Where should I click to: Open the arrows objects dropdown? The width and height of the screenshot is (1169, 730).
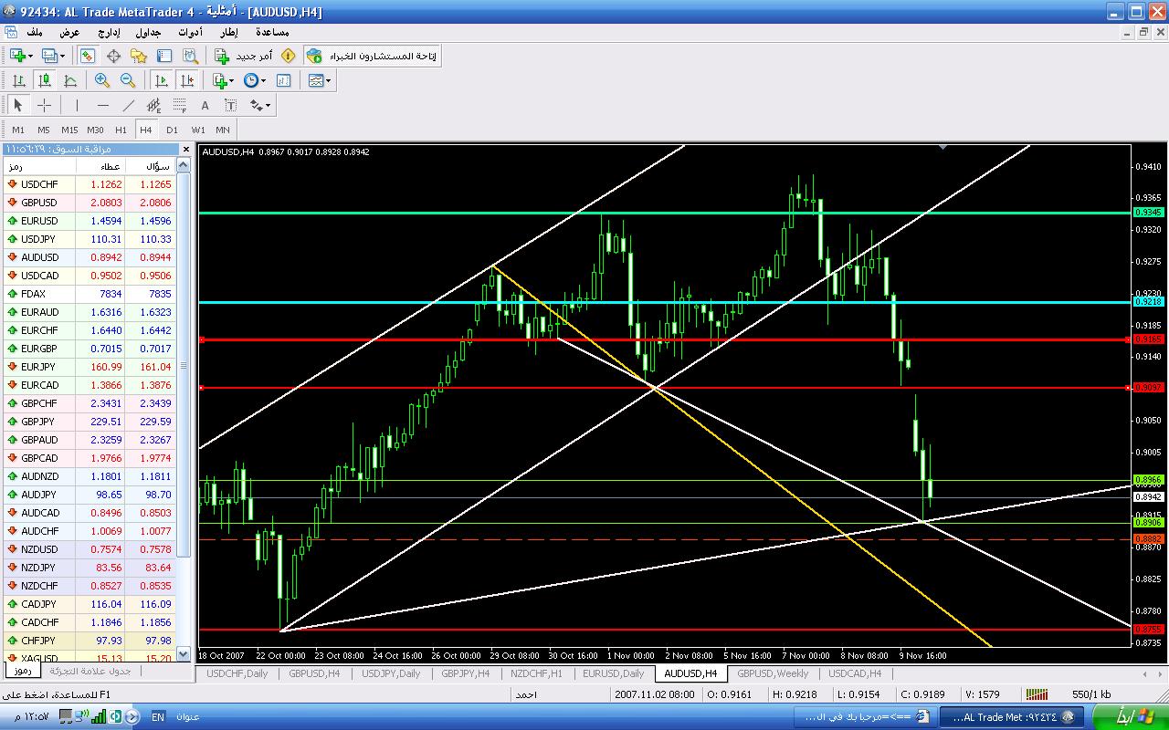pos(260,105)
